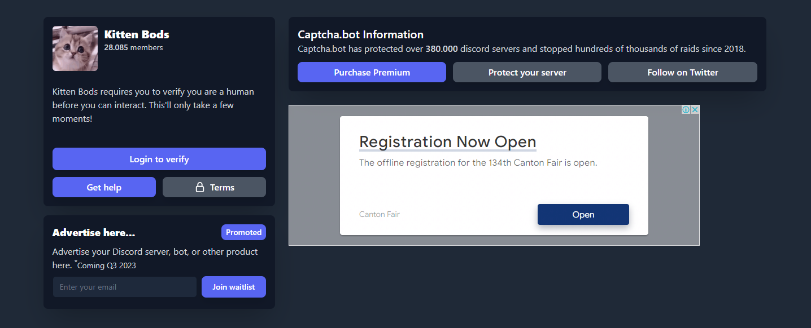Click the 134th Canton Fair ad description
Image resolution: width=811 pixels, height=328 pixels.
point(478,163)
